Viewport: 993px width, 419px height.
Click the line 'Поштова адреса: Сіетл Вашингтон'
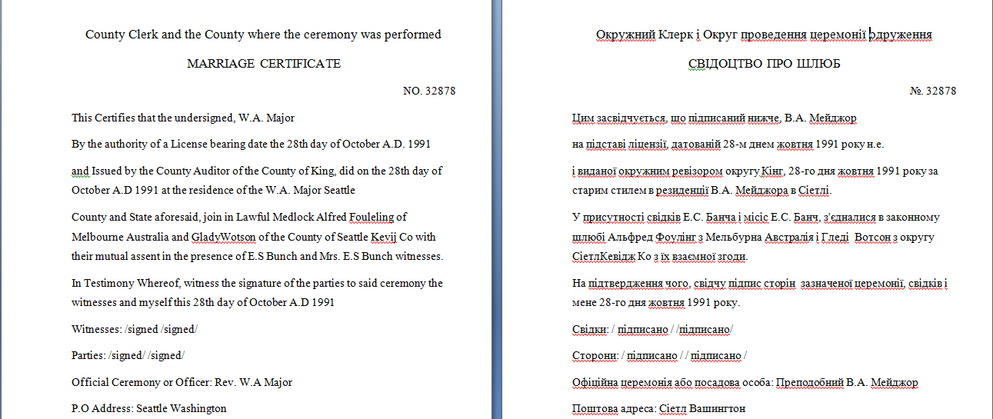[x=659, y=408]
